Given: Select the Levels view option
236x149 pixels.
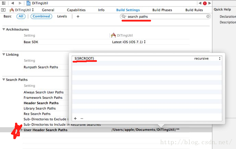Looking at the screenshot, I should pos(62,16).
